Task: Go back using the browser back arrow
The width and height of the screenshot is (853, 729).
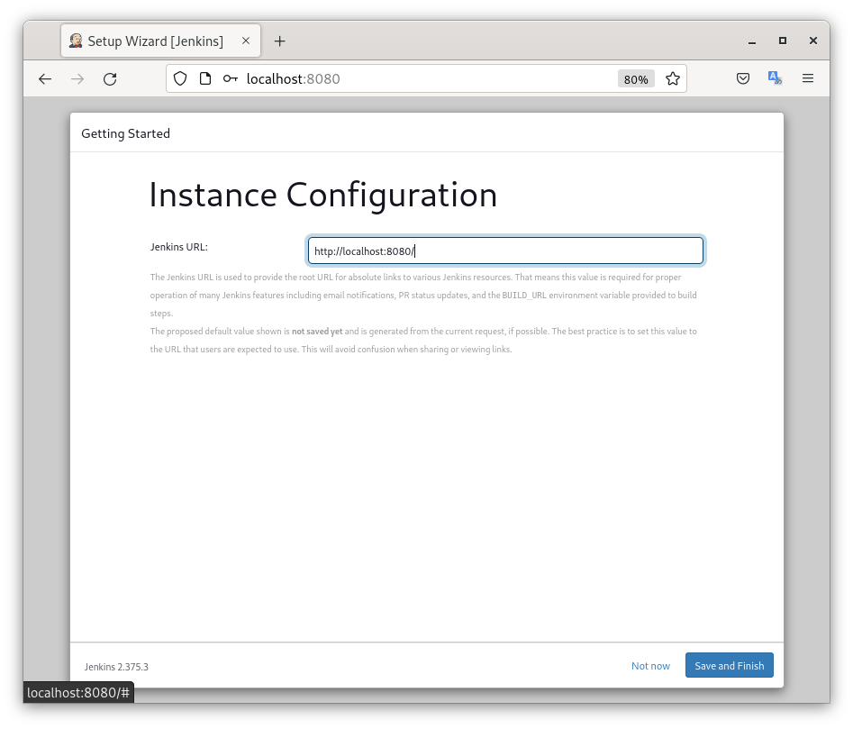Action: [x=45, y=79]
